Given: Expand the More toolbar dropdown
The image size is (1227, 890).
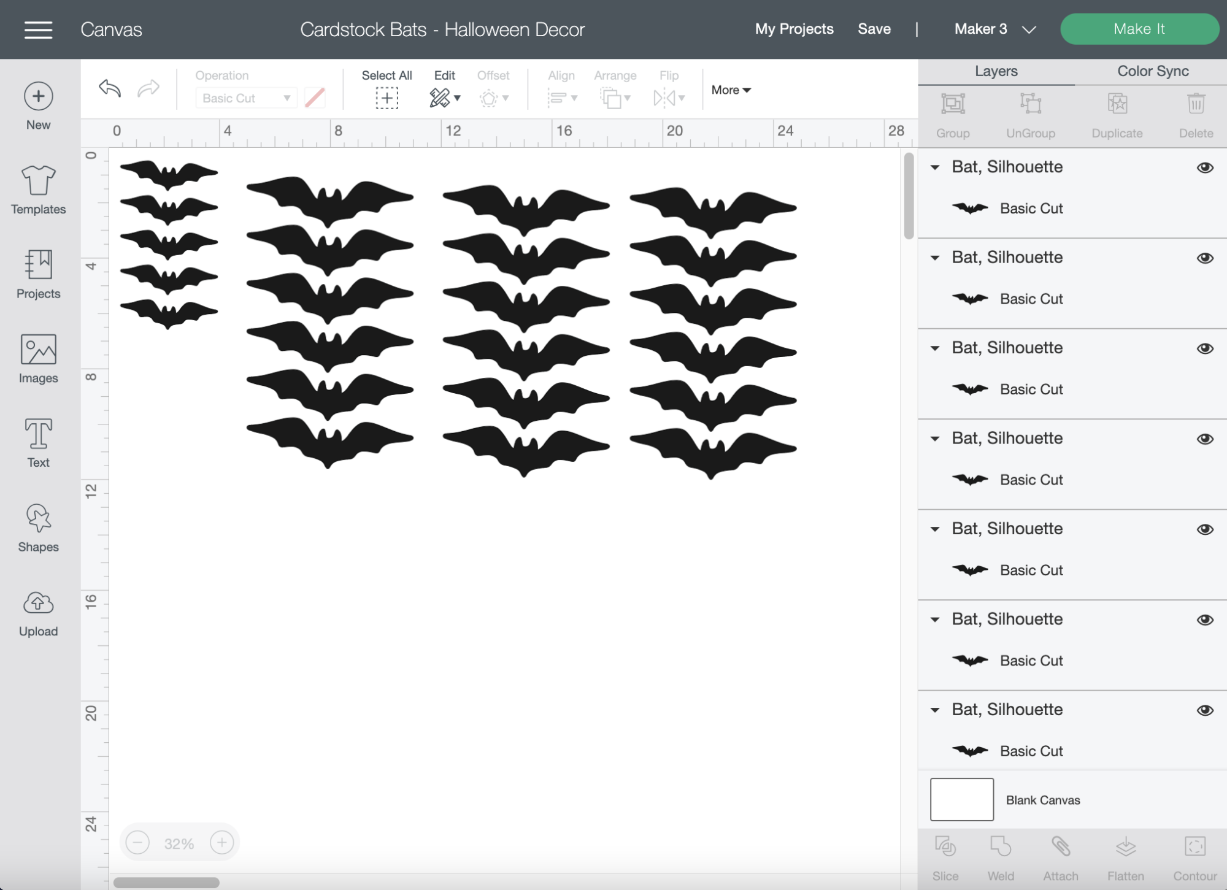Looking at the screenshot, I should point(731,90).
